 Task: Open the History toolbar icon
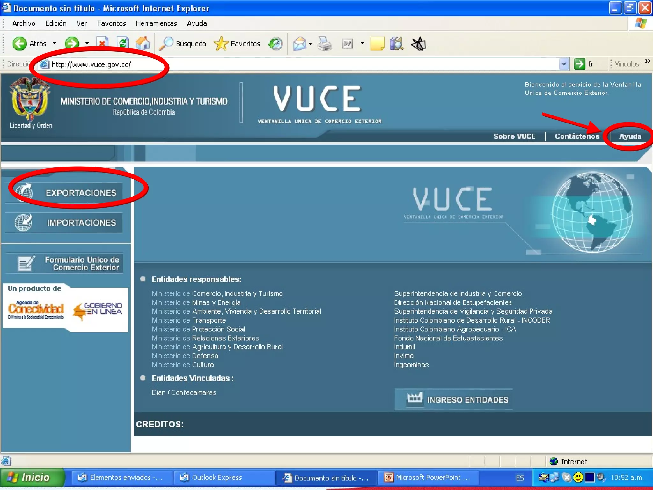[x=275, y=44]
